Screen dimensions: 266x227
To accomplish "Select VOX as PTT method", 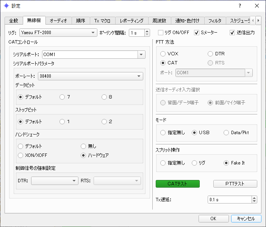I will [163, 54].
